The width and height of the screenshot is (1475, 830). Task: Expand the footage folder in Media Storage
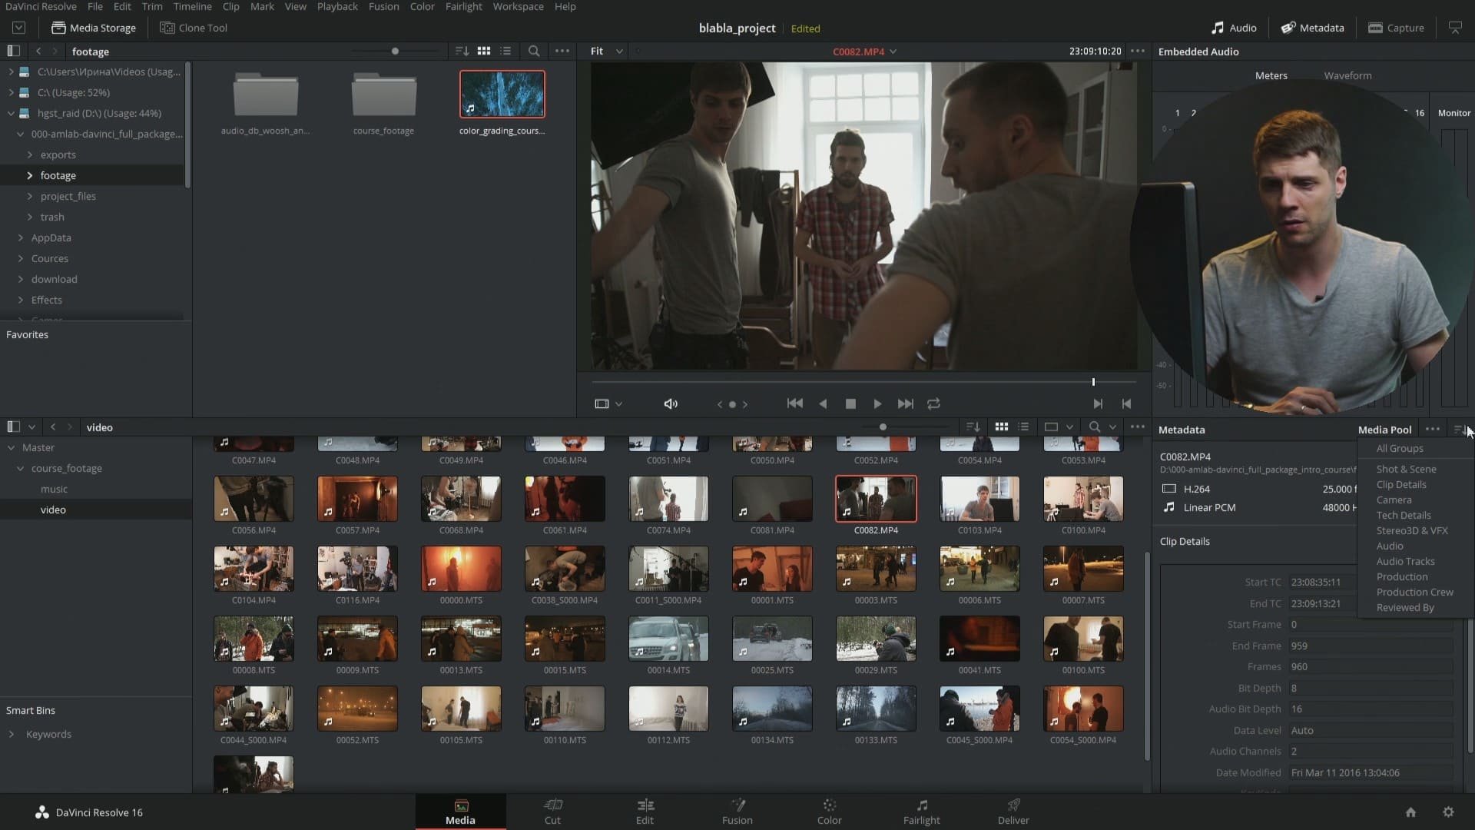tap(29, 175)
